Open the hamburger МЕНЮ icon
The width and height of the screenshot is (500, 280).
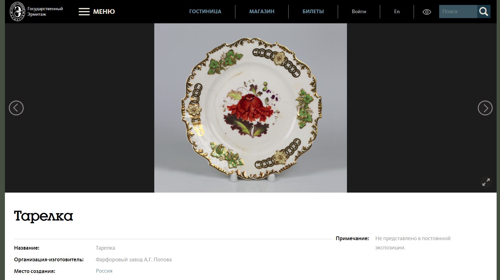[84, 12]
